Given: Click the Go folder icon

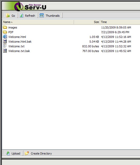Looking at the screenshot, I should pos(8,16).
